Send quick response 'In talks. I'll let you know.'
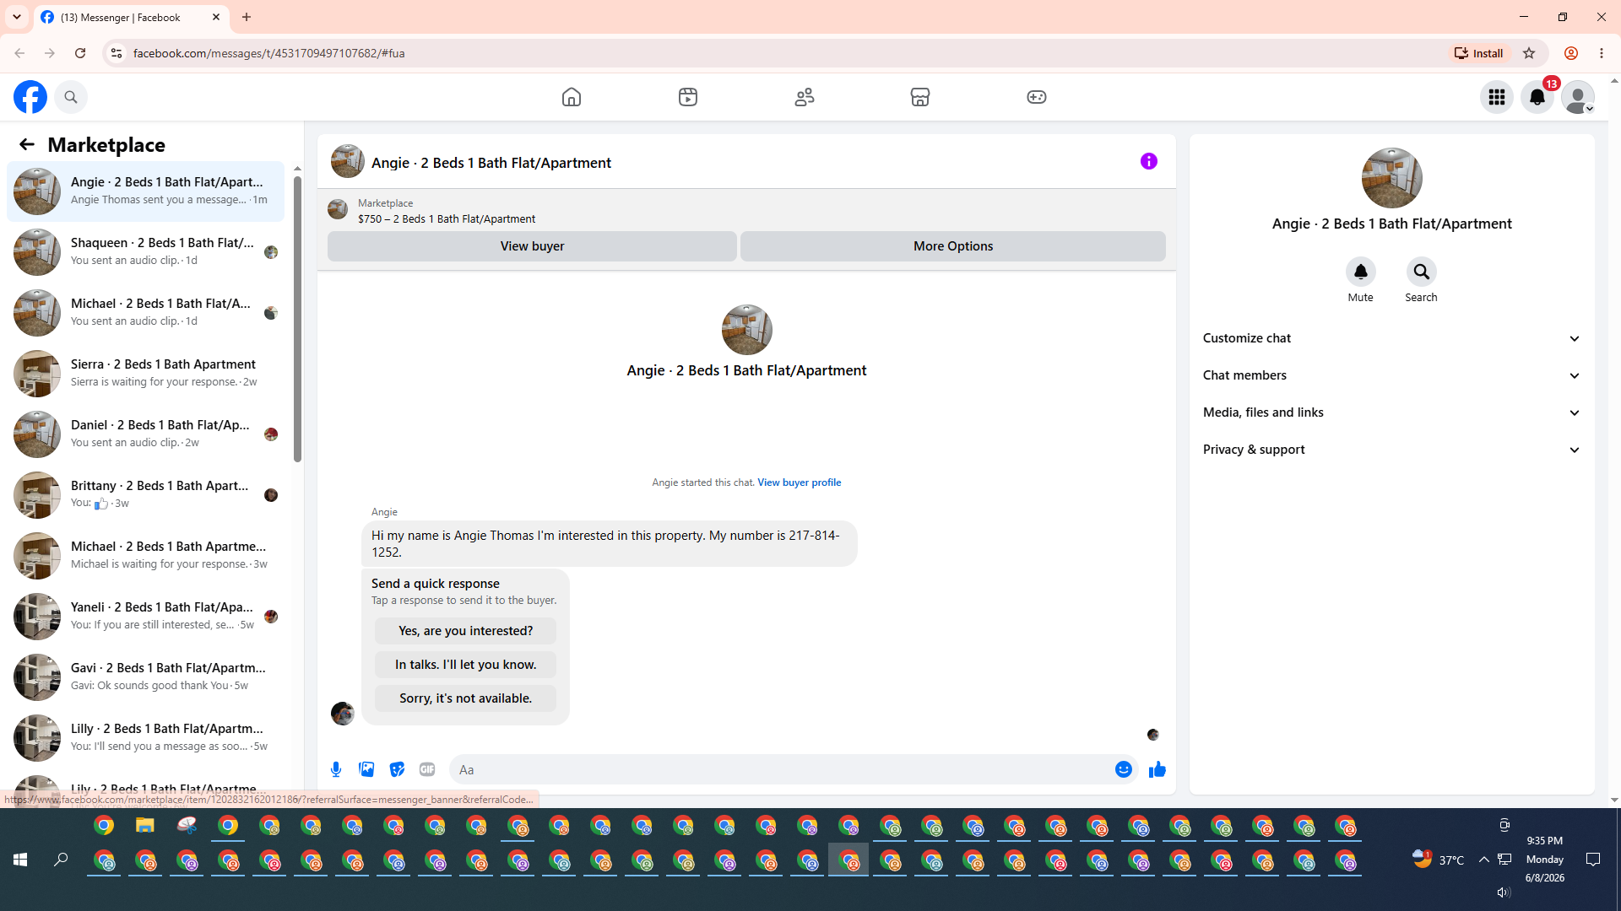Image resolution: width=1621 pixels, height=911 pixels. [465, 665]
